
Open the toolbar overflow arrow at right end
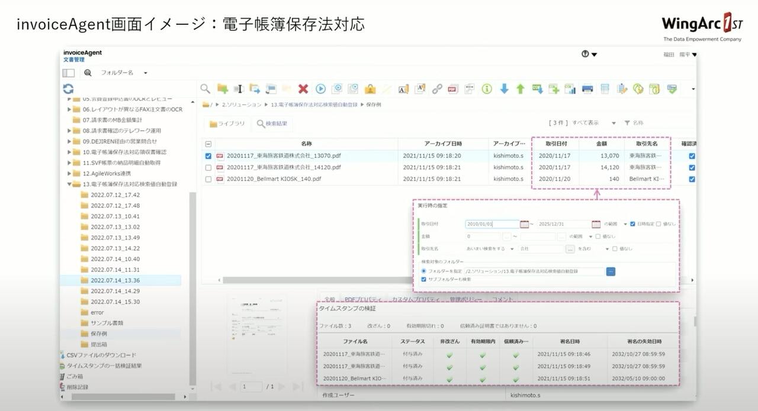[693, 89]
